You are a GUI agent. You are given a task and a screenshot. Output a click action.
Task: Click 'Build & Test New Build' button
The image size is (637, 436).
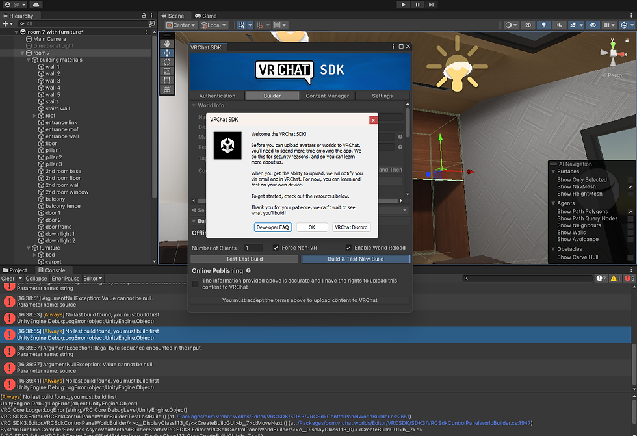point(356,259)
